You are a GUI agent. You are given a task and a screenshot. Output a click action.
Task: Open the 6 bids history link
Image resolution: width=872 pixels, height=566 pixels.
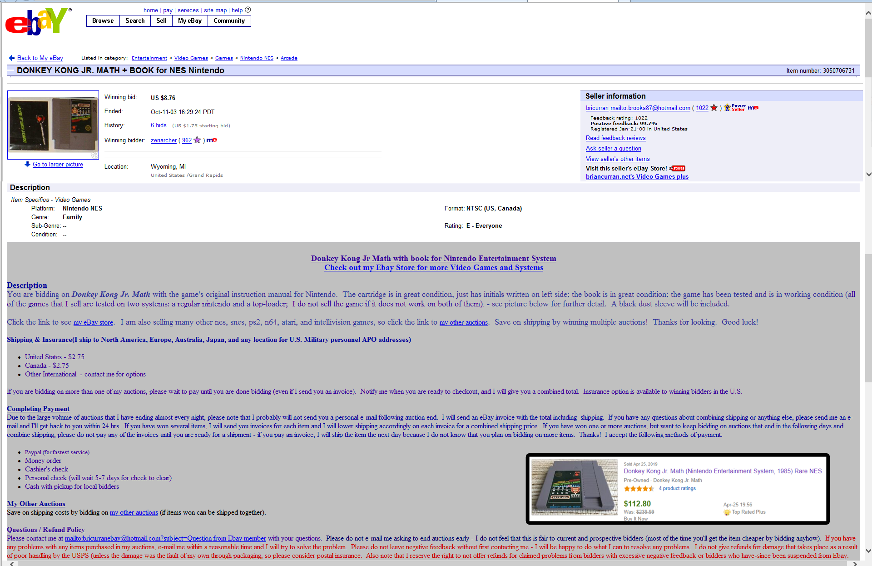[x=159, y=125]
